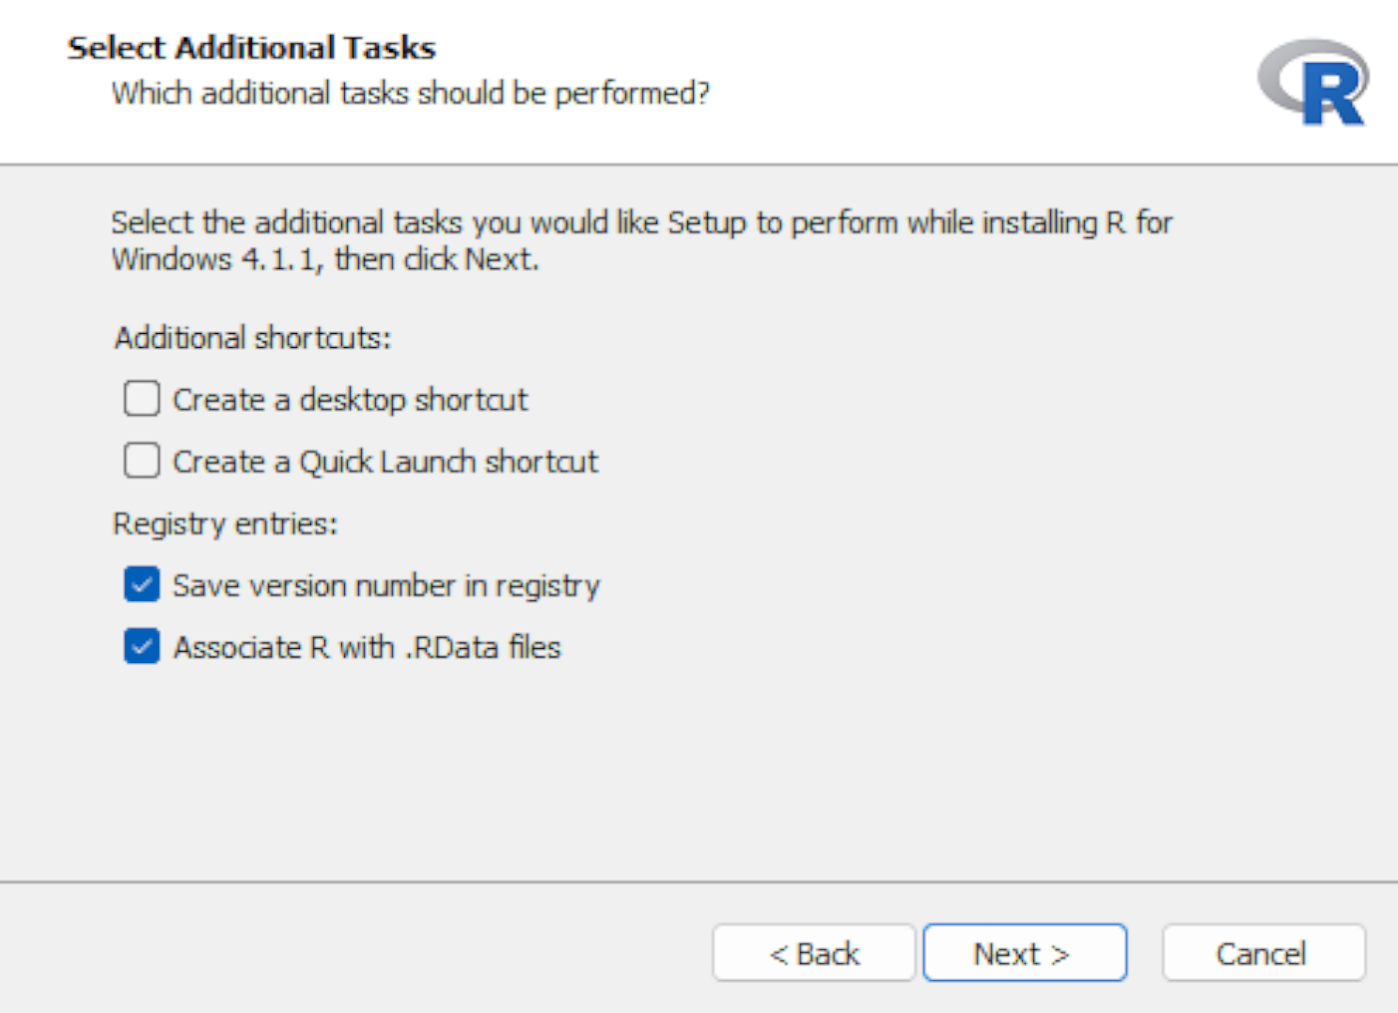The image size is (1398, 1013).
Task: Click the 'Select Additional Tasks' heading
Action: pos(251,48)
